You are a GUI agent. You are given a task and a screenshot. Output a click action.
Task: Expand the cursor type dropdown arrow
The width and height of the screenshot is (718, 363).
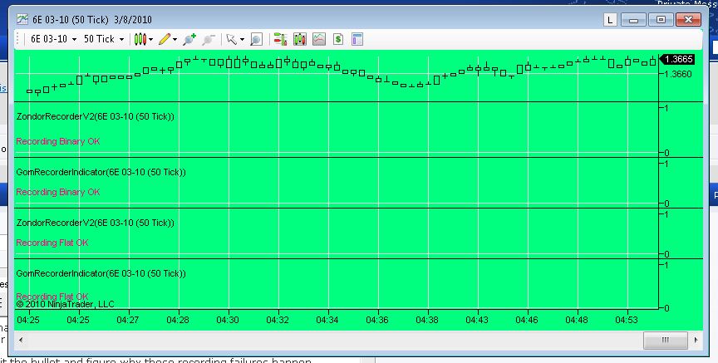[242, 40]
